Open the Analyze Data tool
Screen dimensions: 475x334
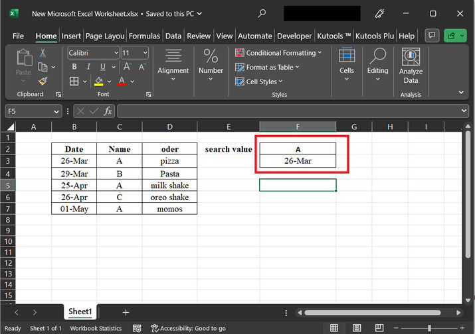[x=411, y=66]
